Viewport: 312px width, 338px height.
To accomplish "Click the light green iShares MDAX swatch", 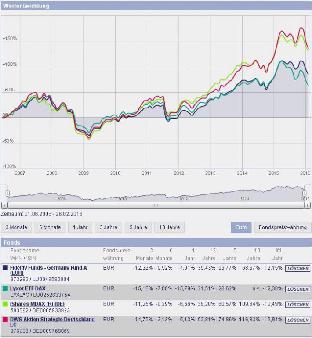I will pos(5,304).
